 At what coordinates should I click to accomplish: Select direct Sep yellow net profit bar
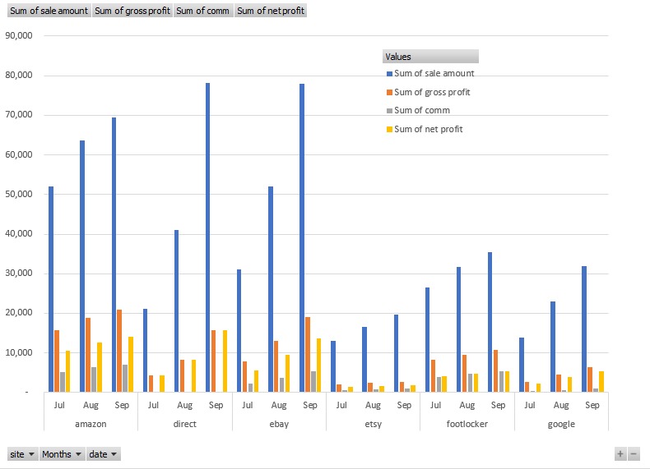225,361
